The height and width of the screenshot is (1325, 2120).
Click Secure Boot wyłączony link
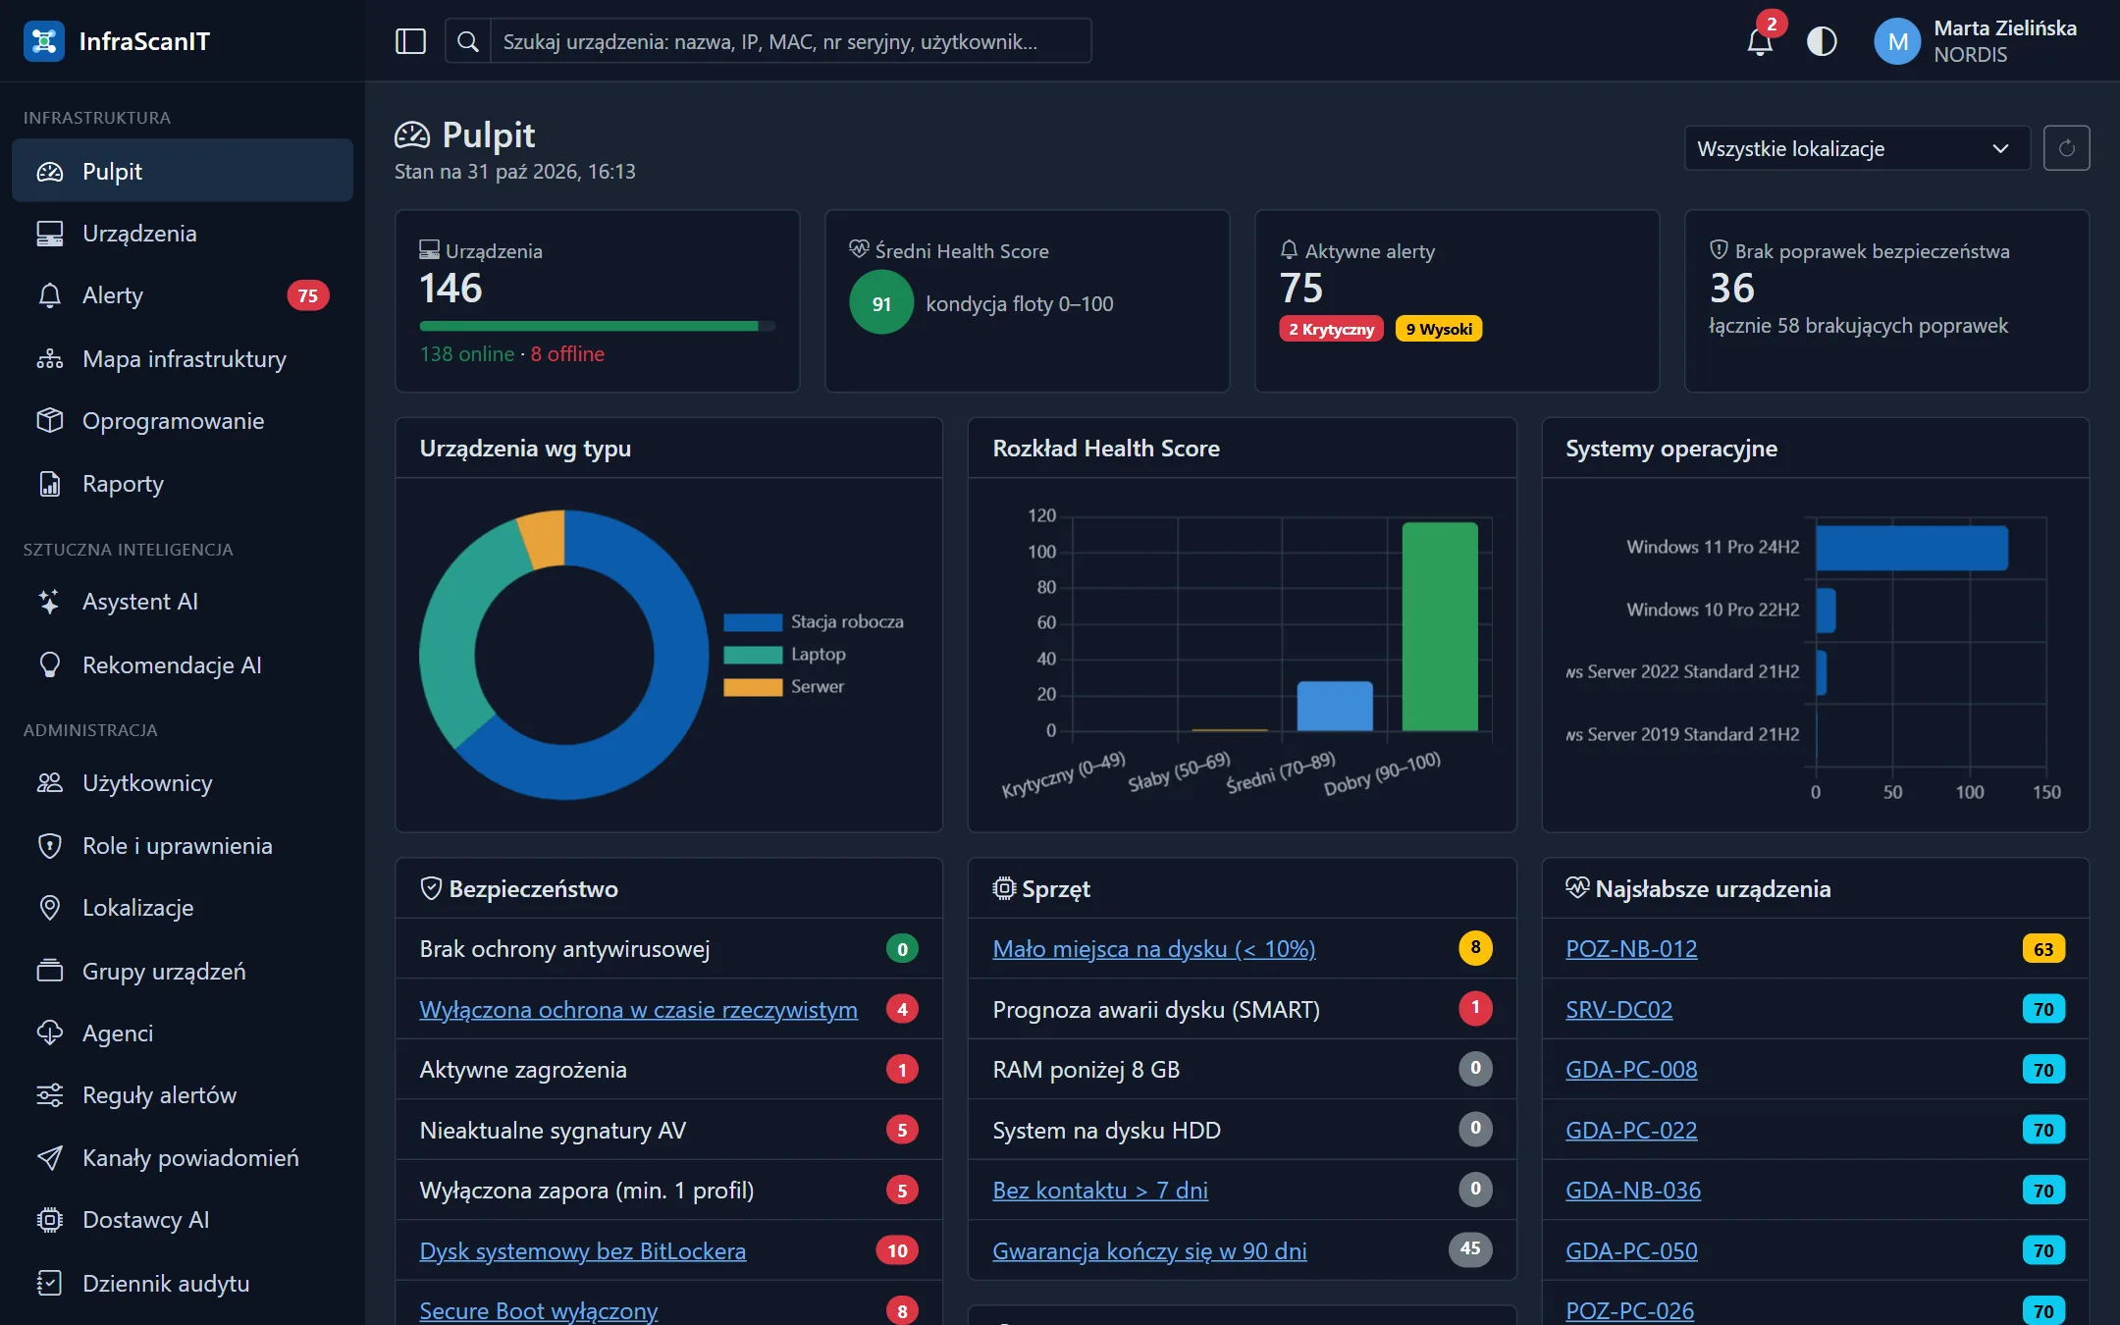pos(538,1311)
